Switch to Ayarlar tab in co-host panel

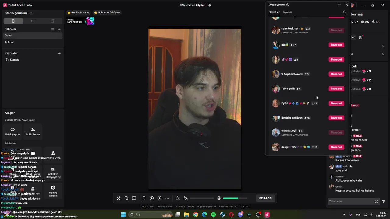[287, 12]
